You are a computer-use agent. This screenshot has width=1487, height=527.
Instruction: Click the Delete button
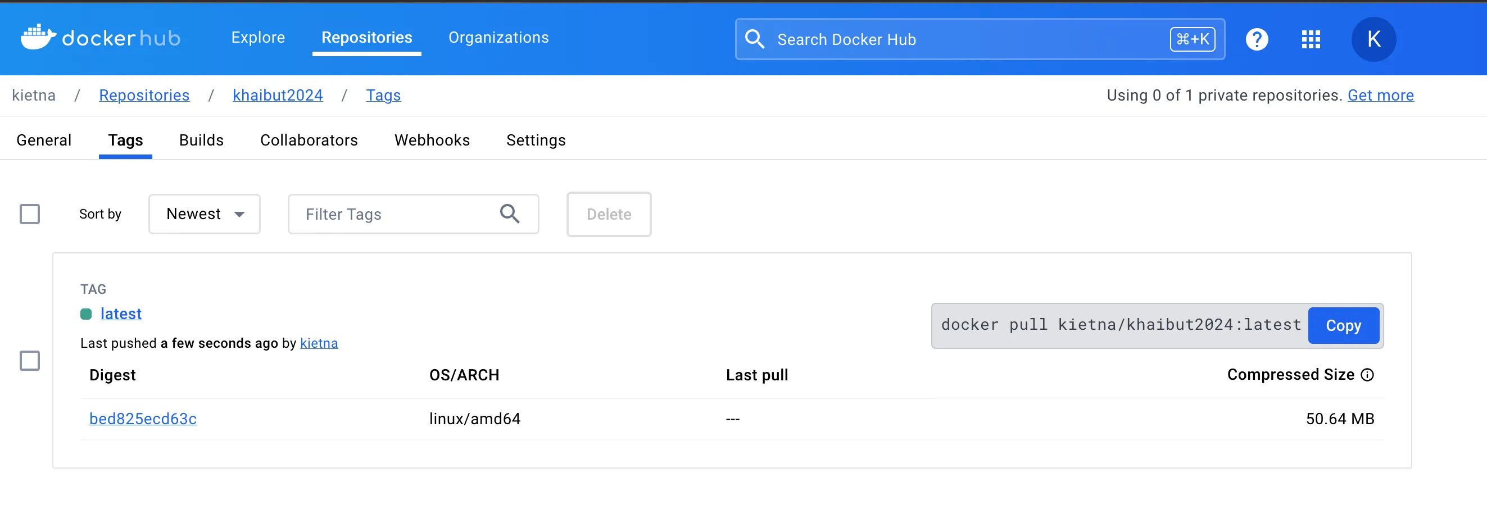[609, 214]
